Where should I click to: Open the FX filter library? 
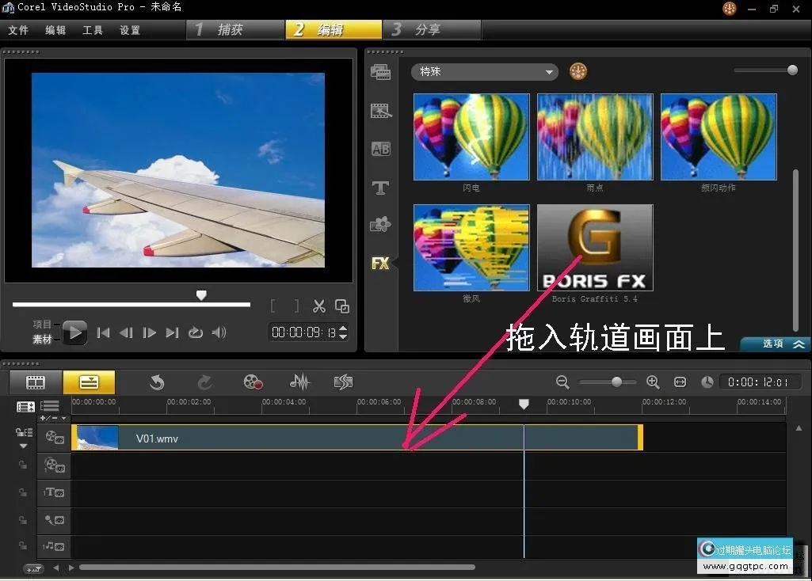381,264
